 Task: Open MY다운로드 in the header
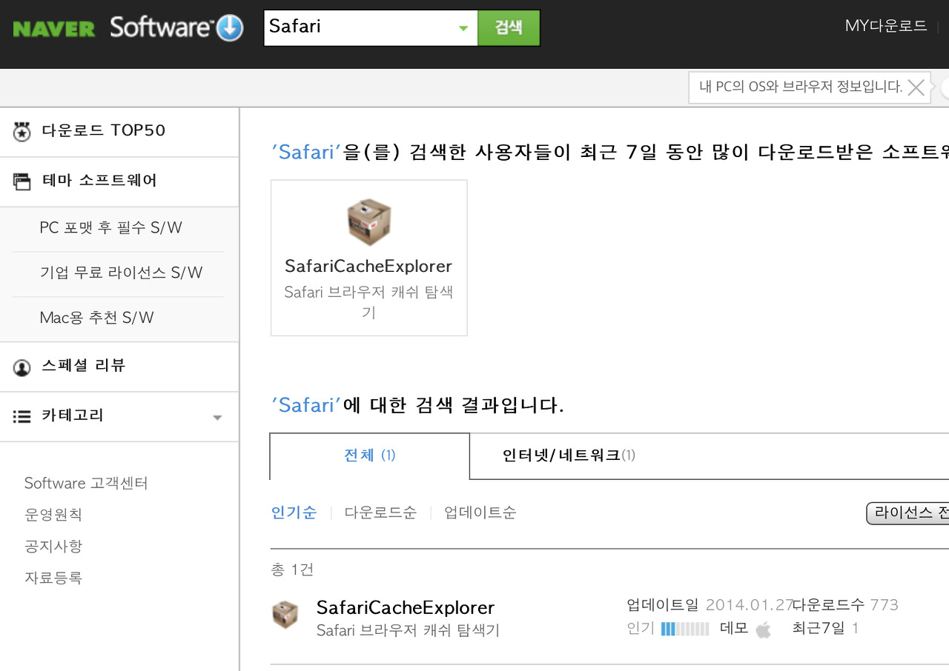coord(886,25)
